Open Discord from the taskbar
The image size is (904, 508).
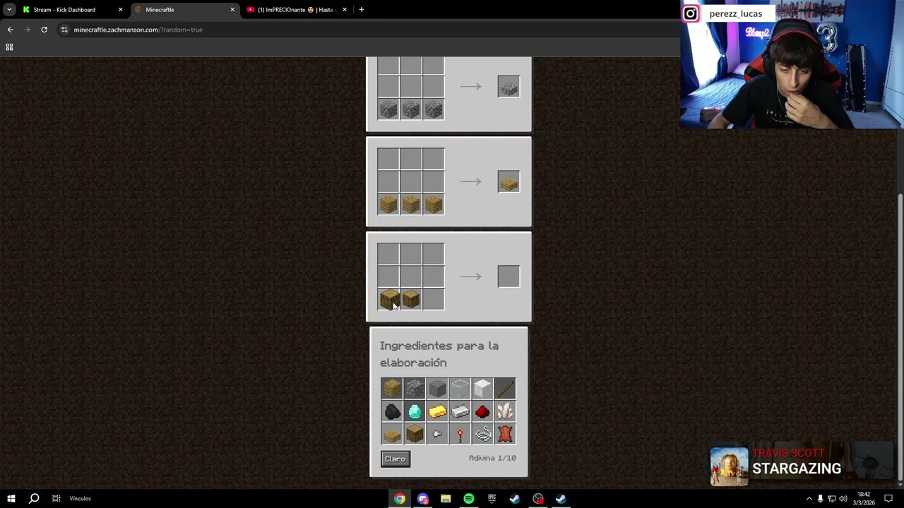click(423, 499)
